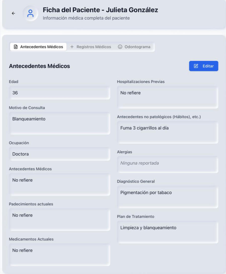This screenshot has width=226, height=274.
Task: Select the Ocupación field with Doctora
Action: coord(59,154)
